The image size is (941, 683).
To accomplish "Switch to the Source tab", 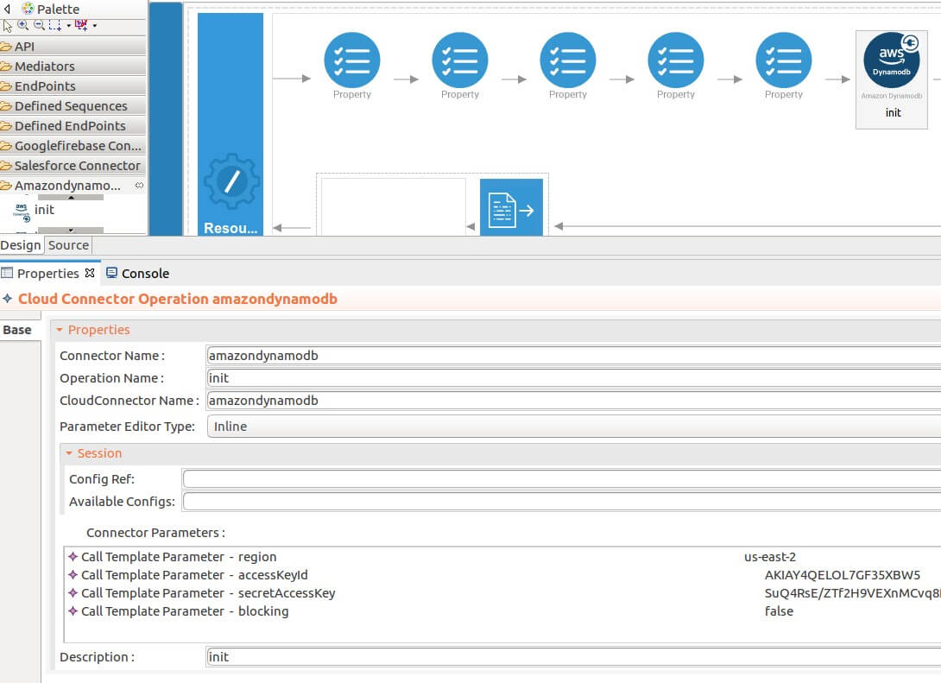I will pyautogui.click(x=68, y=244).
